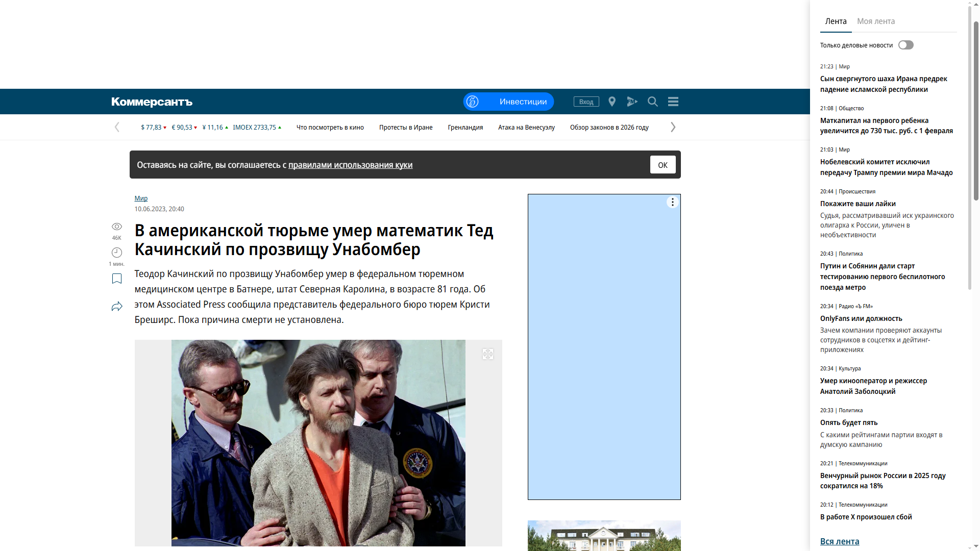Click the Инвестиции banner button
980x551 pixels.
tap(508, 102)
